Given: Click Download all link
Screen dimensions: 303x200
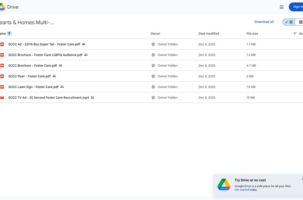Looking at the screenshot, I should [264, 22].
